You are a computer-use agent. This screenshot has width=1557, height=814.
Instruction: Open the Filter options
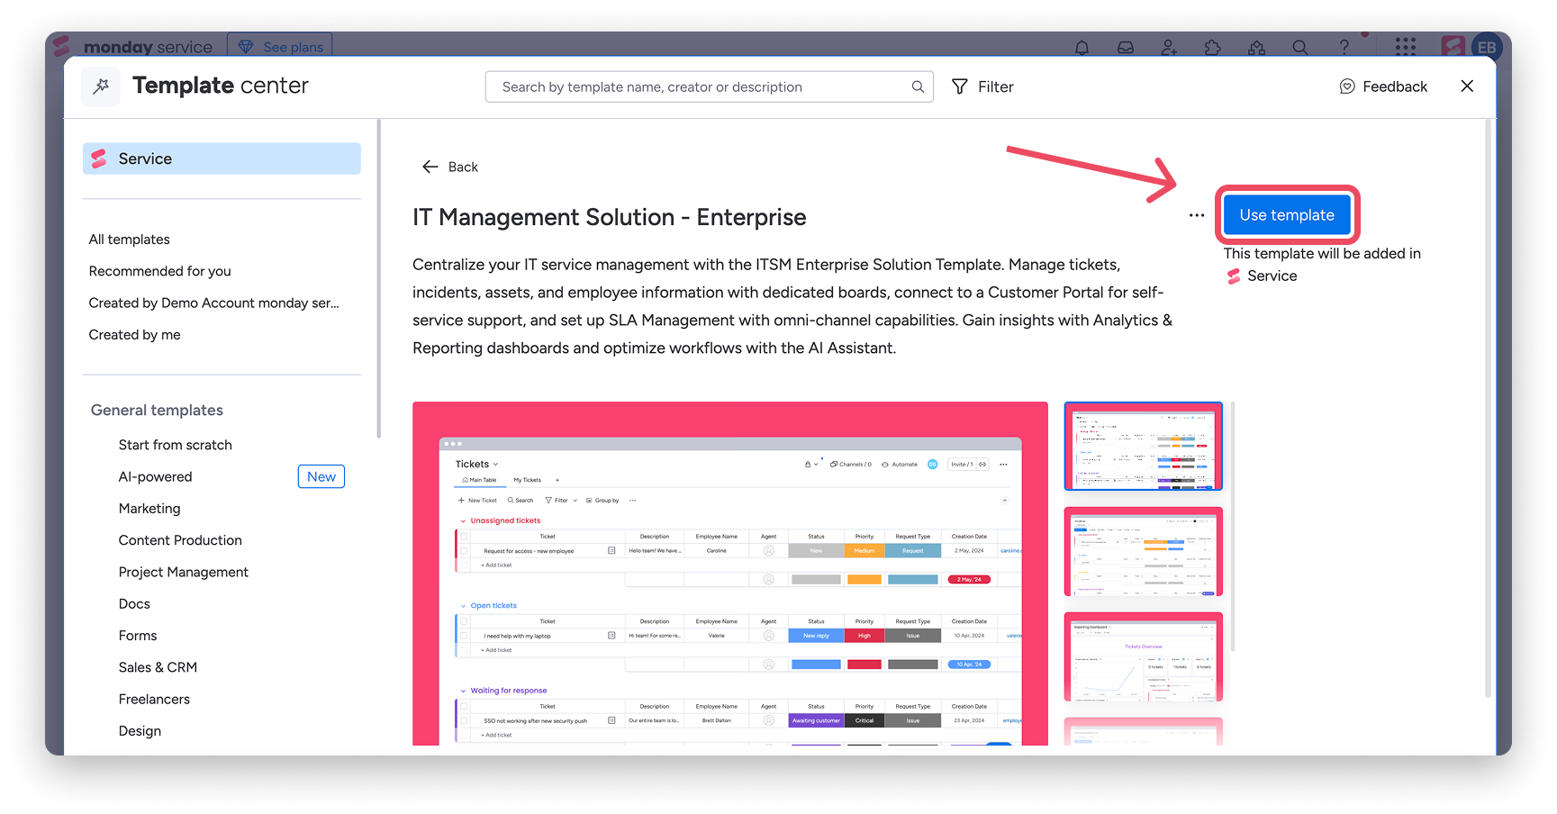tap(982, 86)
